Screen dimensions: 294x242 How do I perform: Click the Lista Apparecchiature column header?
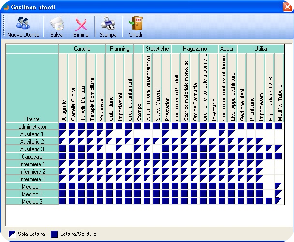click(x=232, y=88)
